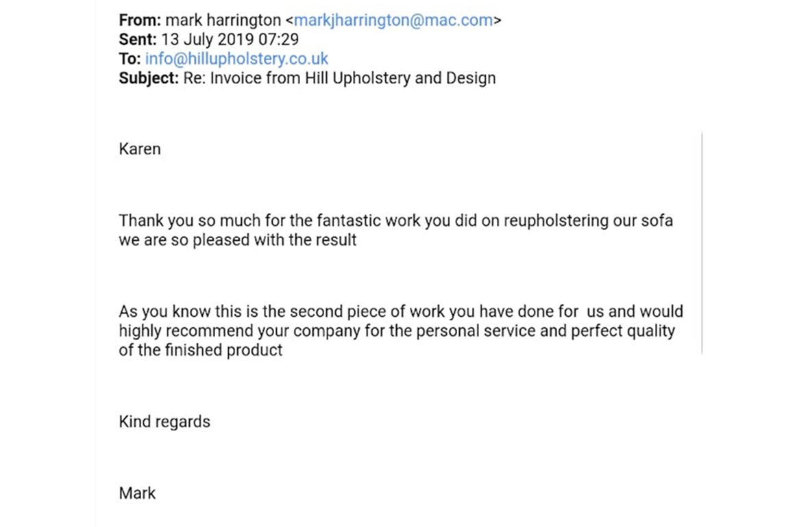Click the bold Subject: label

click(149, 78)
